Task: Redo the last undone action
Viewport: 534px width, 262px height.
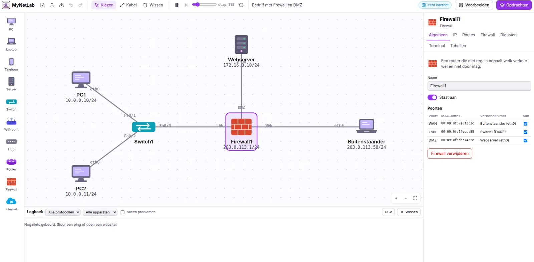Action: 80,5
